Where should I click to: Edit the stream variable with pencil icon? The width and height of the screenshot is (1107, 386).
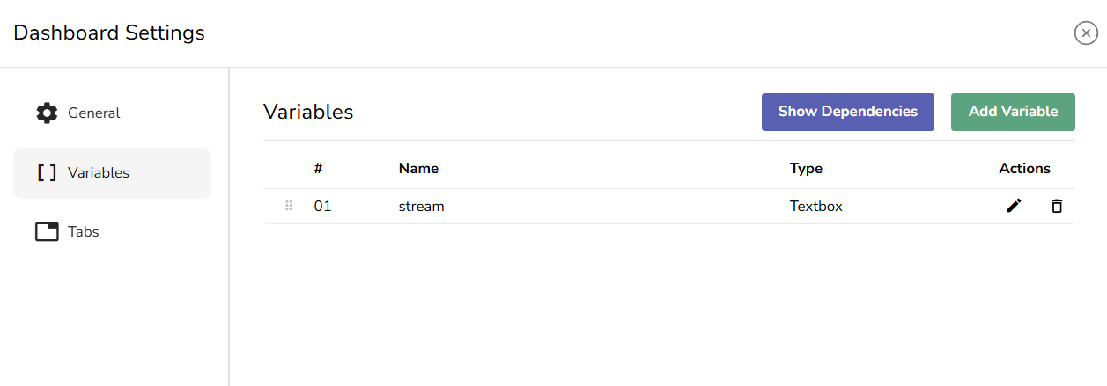1015,206
